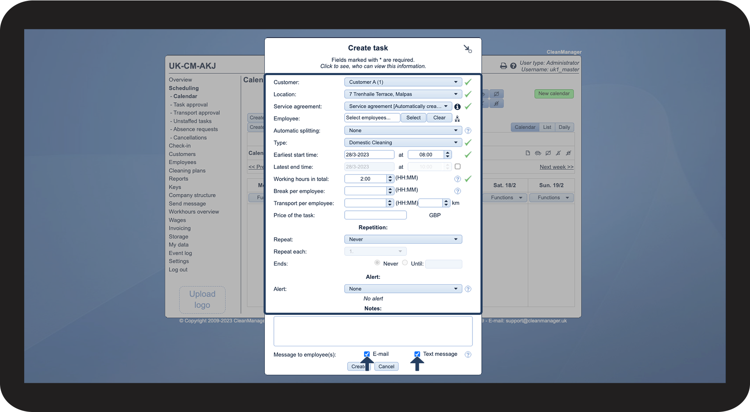750x412 pixels.
Task: Click inside the Notes text area
Action: [x=373, y=331]
